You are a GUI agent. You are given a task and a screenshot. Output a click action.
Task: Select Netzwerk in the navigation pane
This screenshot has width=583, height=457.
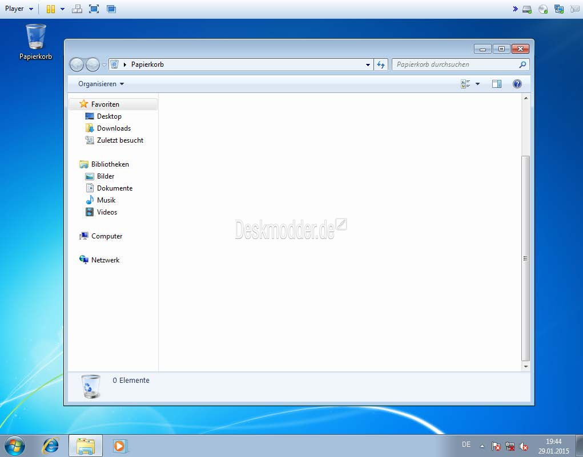point(105,260)
